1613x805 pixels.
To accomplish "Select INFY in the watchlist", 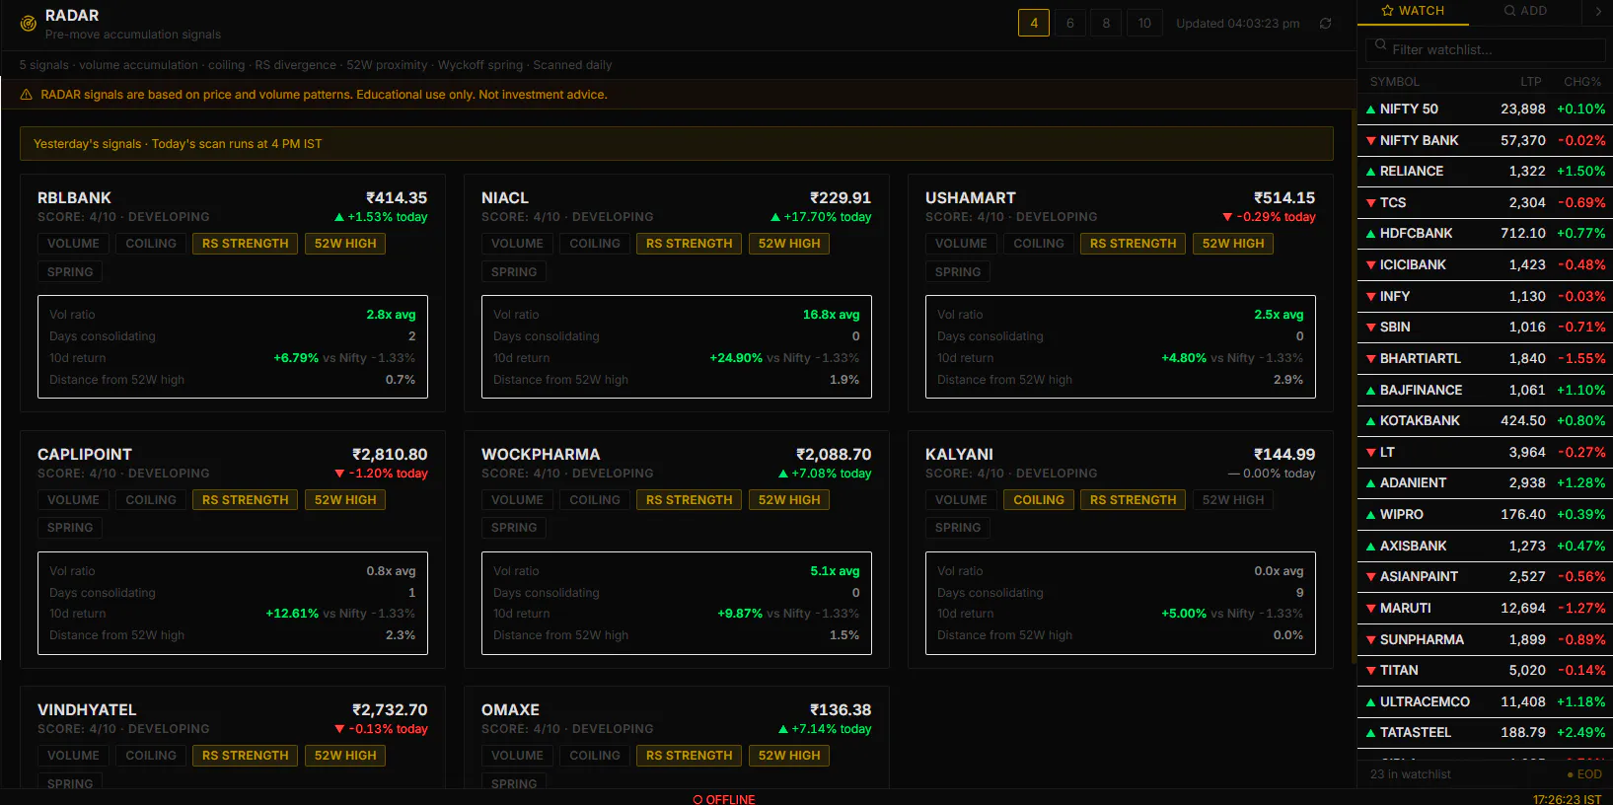I will click(1485, 296).
